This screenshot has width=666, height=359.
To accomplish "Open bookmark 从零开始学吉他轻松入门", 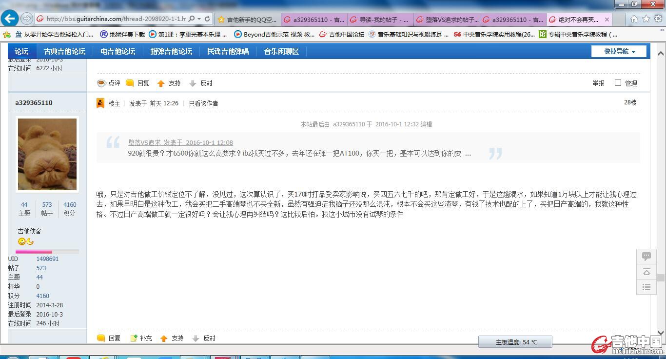I will (x=54, y=34).
